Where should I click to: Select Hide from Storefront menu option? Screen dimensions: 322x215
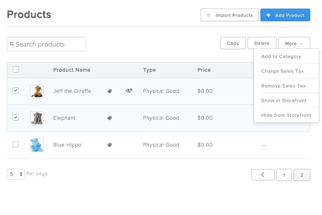point(286,115)
